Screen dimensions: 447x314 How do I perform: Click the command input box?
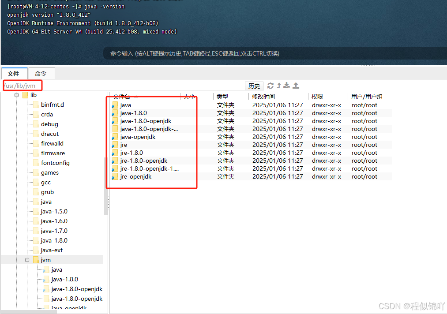tap(275, 53)
